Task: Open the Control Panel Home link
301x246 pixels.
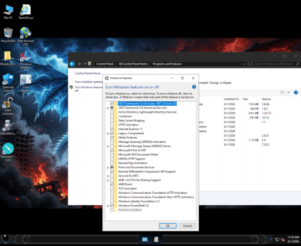Action: tap(88, 73)
